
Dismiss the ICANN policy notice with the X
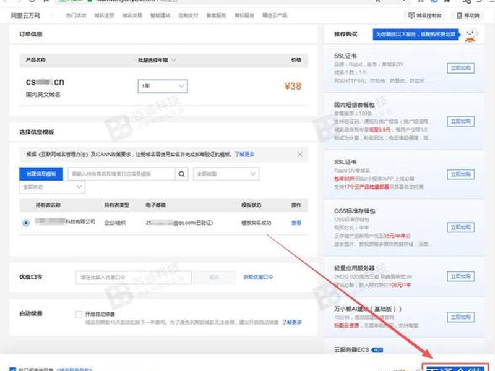pyautogui.click(x=300, y=154)
